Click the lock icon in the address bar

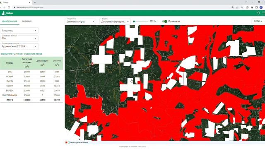click(x=14, y=7)
